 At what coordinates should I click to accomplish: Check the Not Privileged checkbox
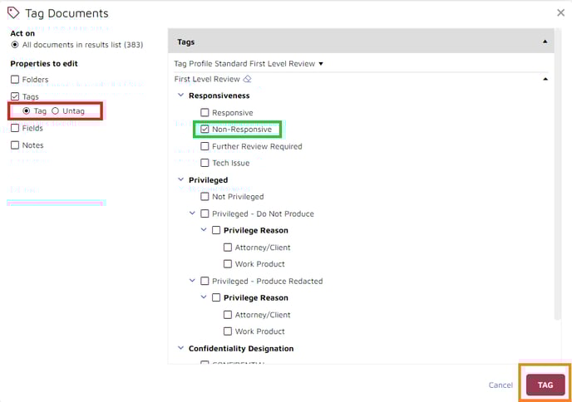coord(205,197)
